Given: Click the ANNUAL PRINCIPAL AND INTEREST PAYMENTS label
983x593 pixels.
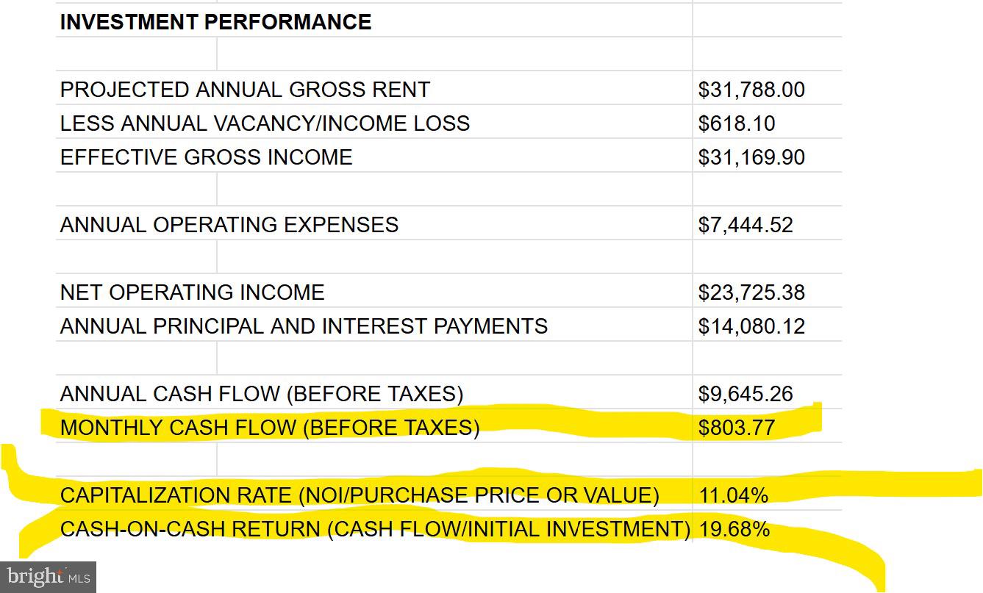Looking at the screenshot, I should [304, 326].
